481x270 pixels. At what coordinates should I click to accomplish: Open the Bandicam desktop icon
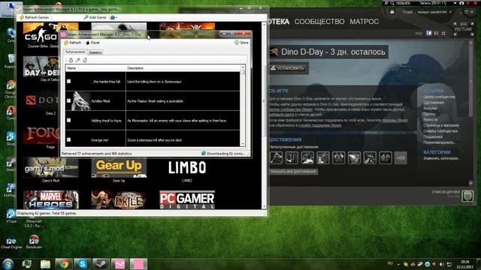34,241
